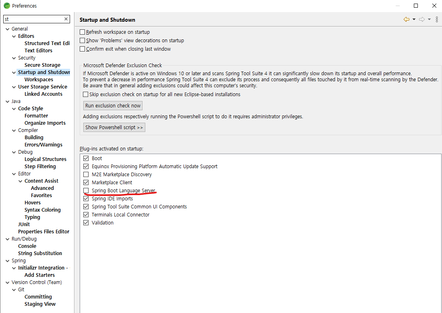Select JUnit in the tree

point(24,224)
